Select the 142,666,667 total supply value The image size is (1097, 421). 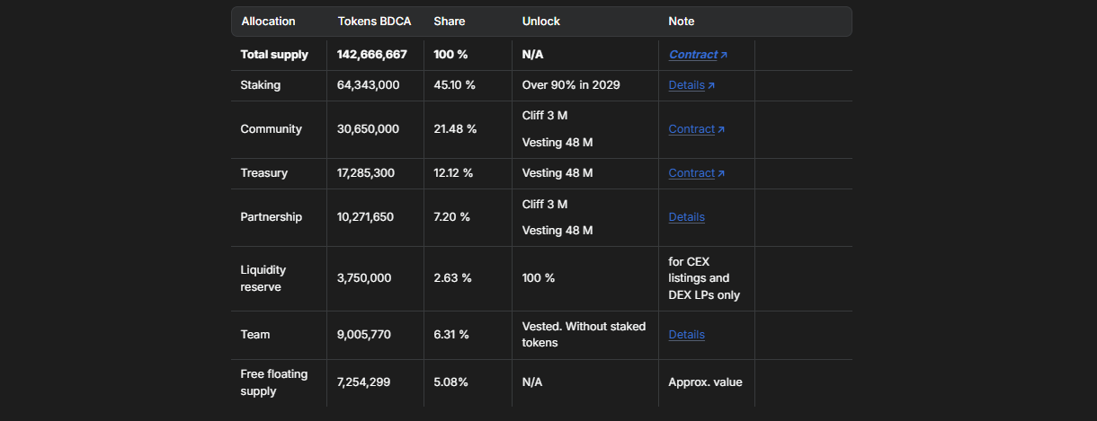pos(371,55)
